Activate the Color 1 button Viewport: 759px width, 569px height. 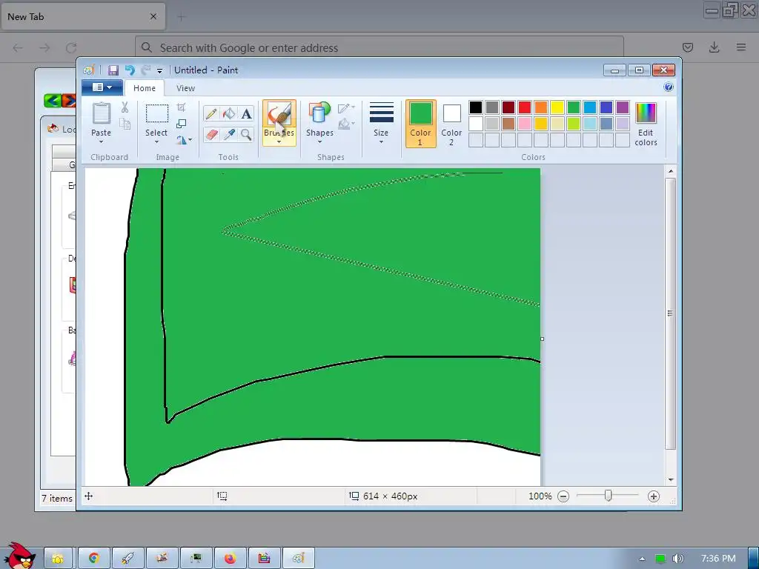pos(421,124)
